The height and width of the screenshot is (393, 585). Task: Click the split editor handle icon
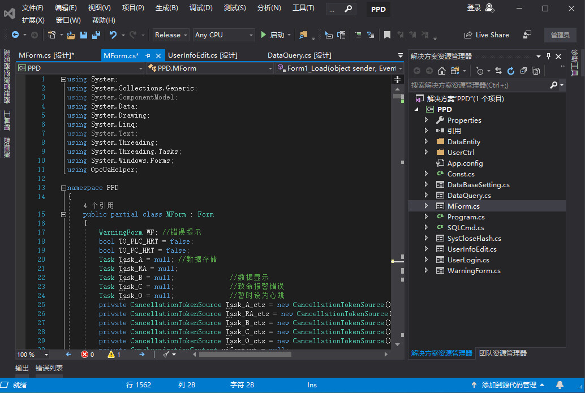(397, 79)
